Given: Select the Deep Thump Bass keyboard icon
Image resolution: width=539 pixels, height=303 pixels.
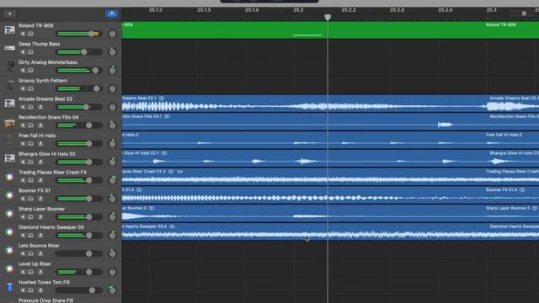Looking at the screenshot, I should coord(9,48).
